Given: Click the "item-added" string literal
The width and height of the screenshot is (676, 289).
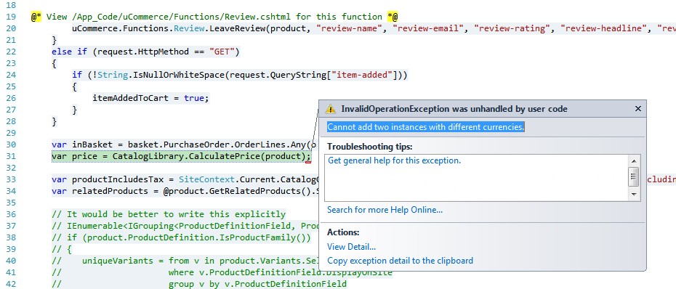Looking at the screenshot, I should click(x=362, y=75).
